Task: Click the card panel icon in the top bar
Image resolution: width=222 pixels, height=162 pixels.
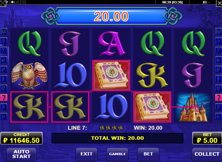Action: pyautogui.click(x=23, y=2)
